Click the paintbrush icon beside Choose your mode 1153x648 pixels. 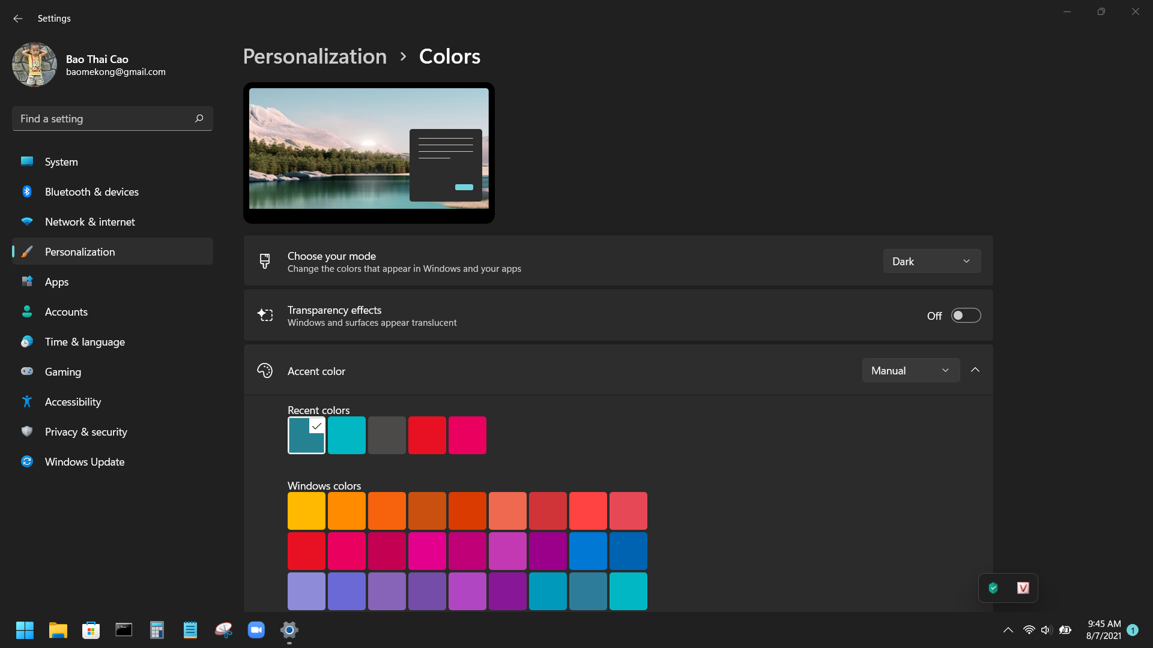pos(265,261)
